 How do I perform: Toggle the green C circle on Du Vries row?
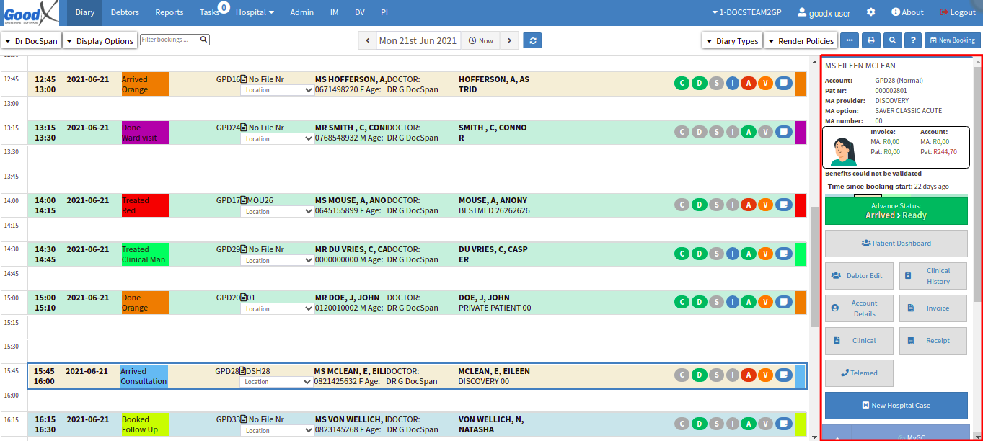(x=682, y=254)
